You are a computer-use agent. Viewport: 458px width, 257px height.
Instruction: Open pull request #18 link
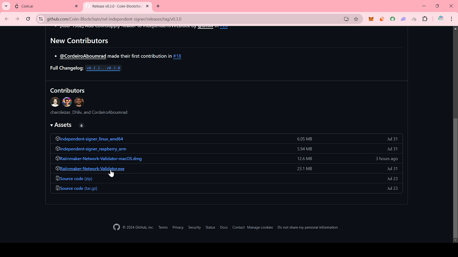(x=177, y=56)
